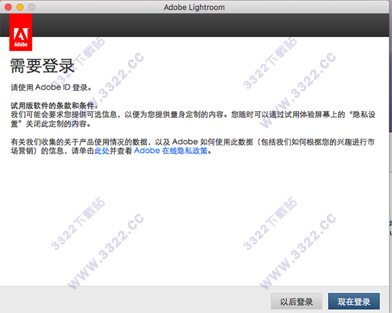Viewport: 392px width, 313px height.
Task: Open the 此处 (here) hyperlink
Action: click(102, 151)
